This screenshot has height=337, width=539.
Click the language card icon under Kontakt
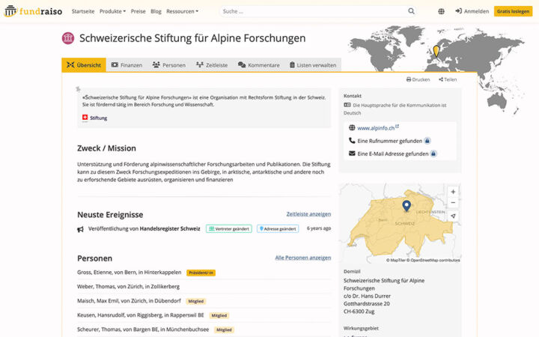pos(347,105)
